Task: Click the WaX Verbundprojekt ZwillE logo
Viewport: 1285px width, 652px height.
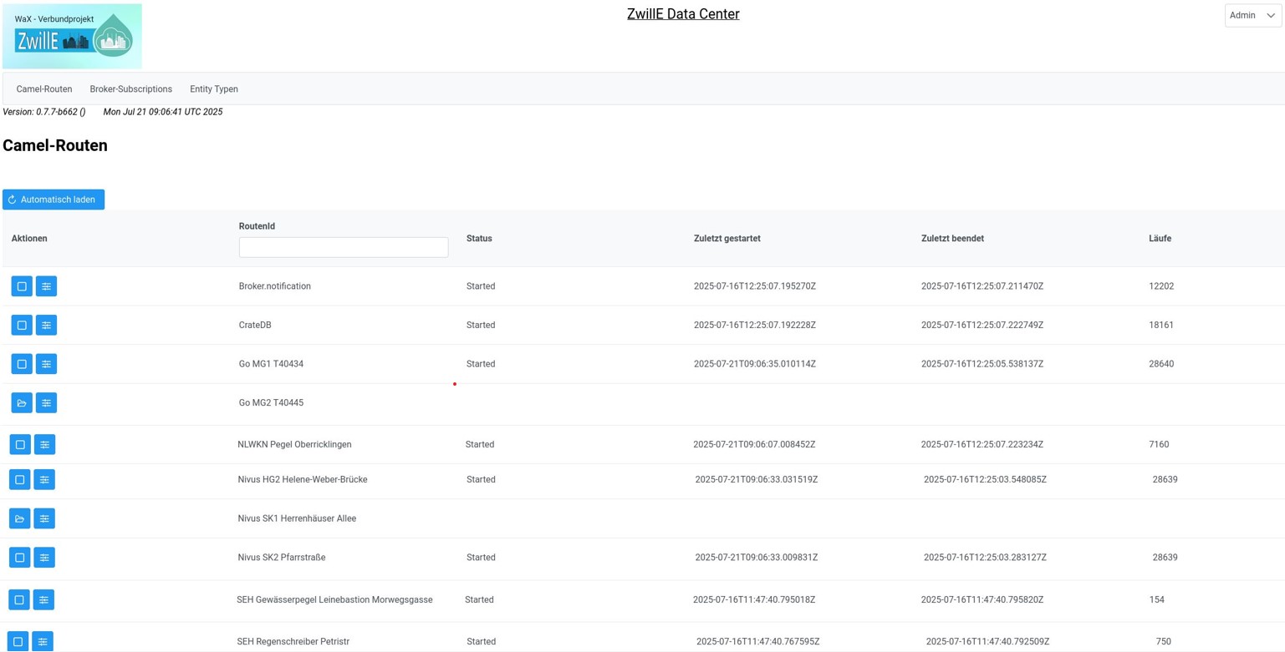Action: tap(72, 36)
